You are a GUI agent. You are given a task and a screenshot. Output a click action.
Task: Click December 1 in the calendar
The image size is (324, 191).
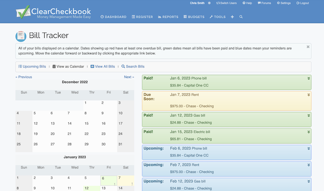pos(92,105)
